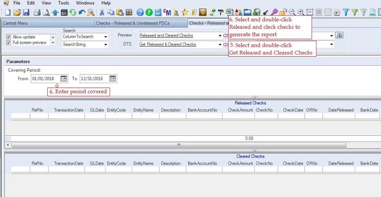Click the printer icon in toolbar
This screenshot has width=381, height=197.
(37, 12)
